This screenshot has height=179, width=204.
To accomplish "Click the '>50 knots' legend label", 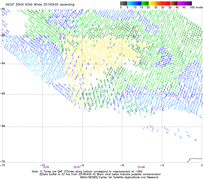I will pos(196,7).
